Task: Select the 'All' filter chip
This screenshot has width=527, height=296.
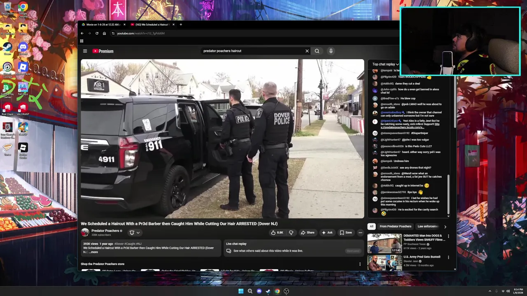Action: tap(371, 227)
